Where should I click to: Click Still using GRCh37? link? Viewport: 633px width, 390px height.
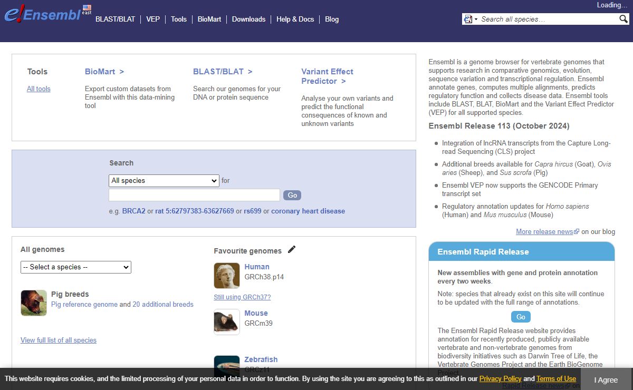point(242,297)
